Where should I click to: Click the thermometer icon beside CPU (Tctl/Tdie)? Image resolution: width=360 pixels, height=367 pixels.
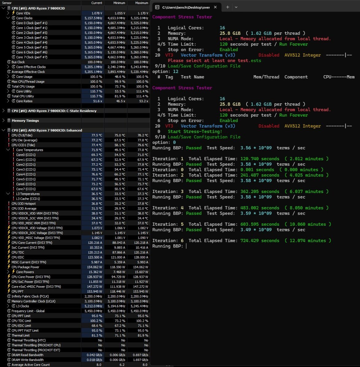(x=9, y=135)
